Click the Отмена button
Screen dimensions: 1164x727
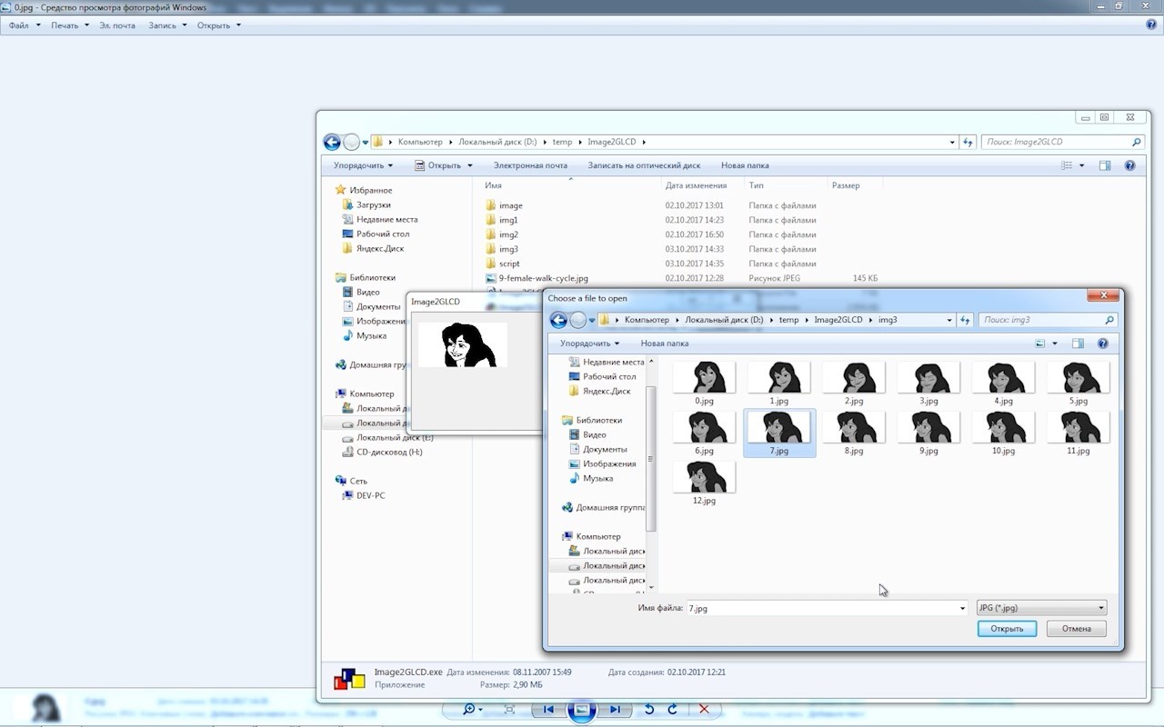tap(1076, 628)
